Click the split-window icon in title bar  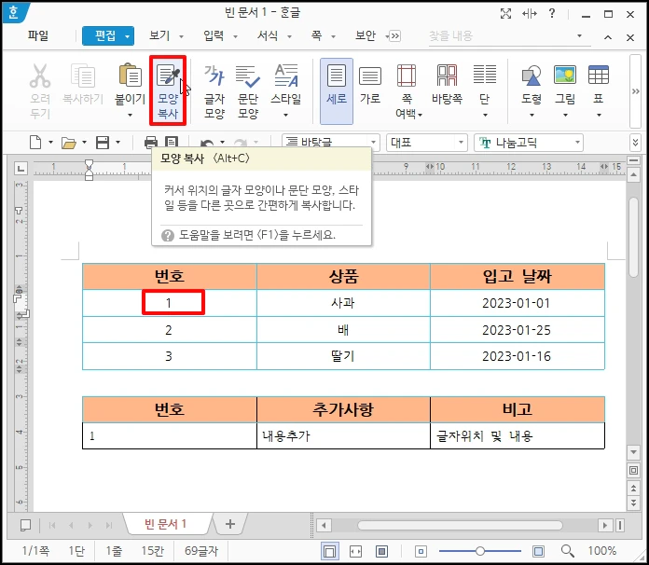pos(530,14)
